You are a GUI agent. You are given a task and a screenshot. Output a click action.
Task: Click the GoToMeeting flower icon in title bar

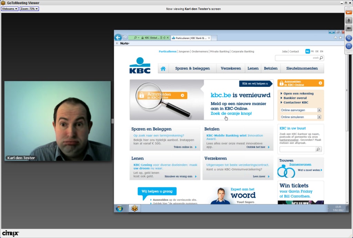[x=3, y=3]
